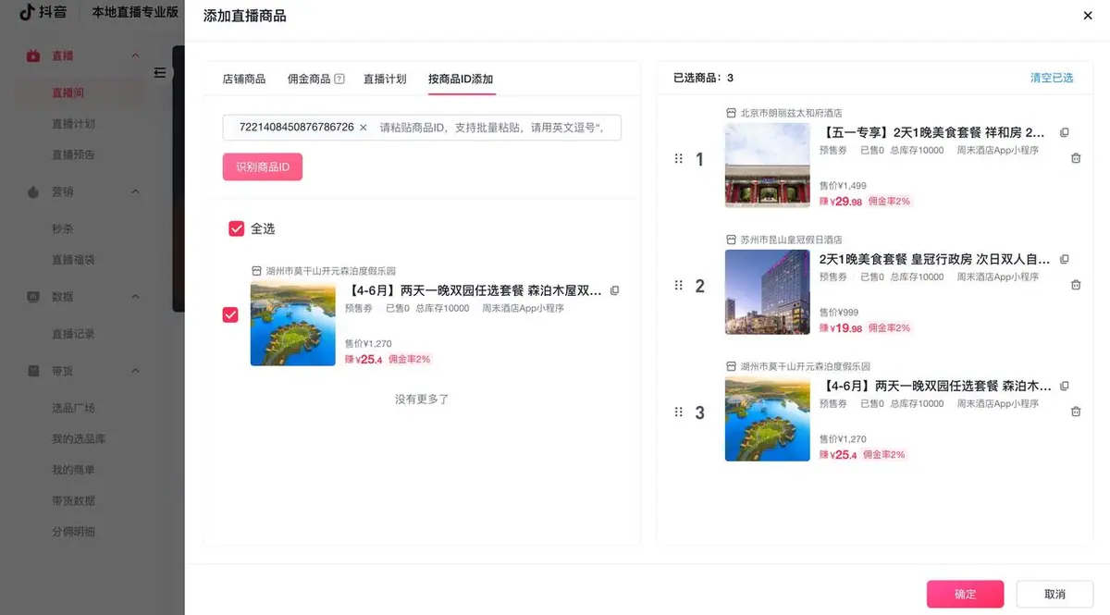1110x615 pixels.
Task: Close the 添加直播商品 dialog
Action: click(x=1088, y=15)
